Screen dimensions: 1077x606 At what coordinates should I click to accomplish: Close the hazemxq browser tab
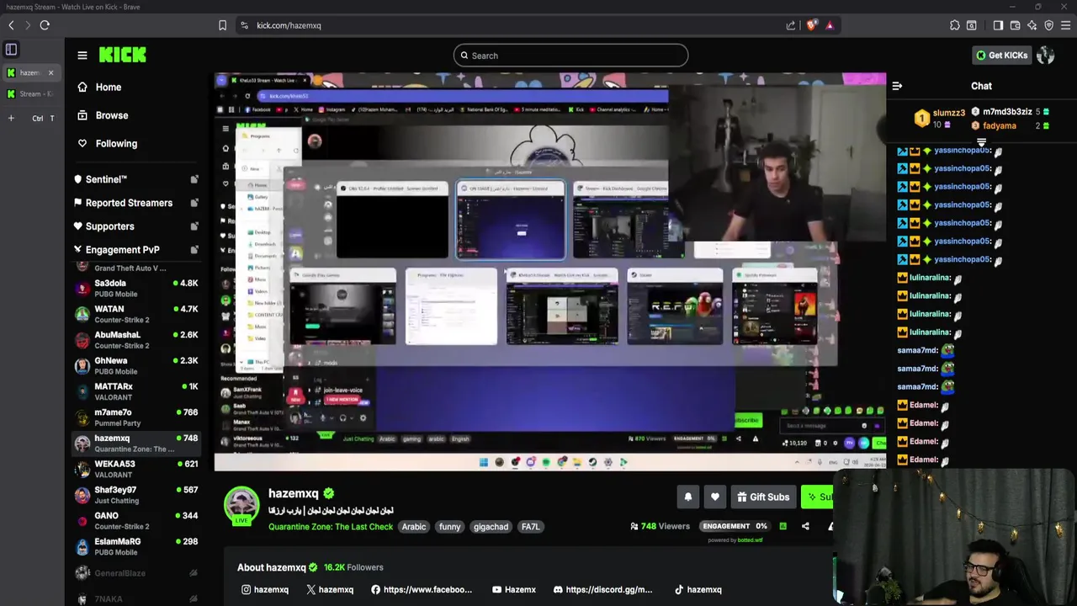click(x=50, y=73)
